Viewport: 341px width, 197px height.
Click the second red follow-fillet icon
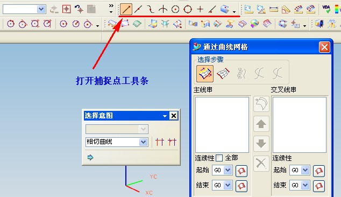172,142
